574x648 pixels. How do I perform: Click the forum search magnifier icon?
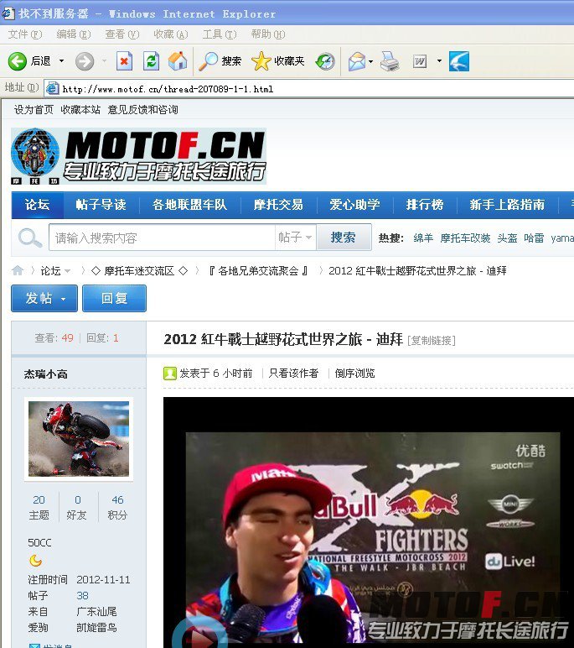coord(29,238)
